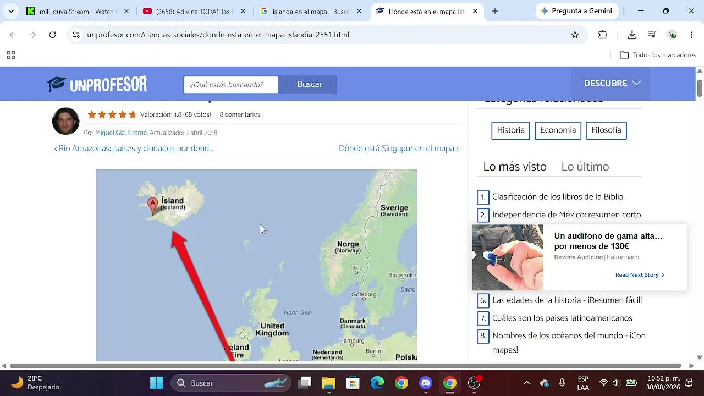
Task: Open the apps grid in bookmarks bar
Action: pos(11,55)
